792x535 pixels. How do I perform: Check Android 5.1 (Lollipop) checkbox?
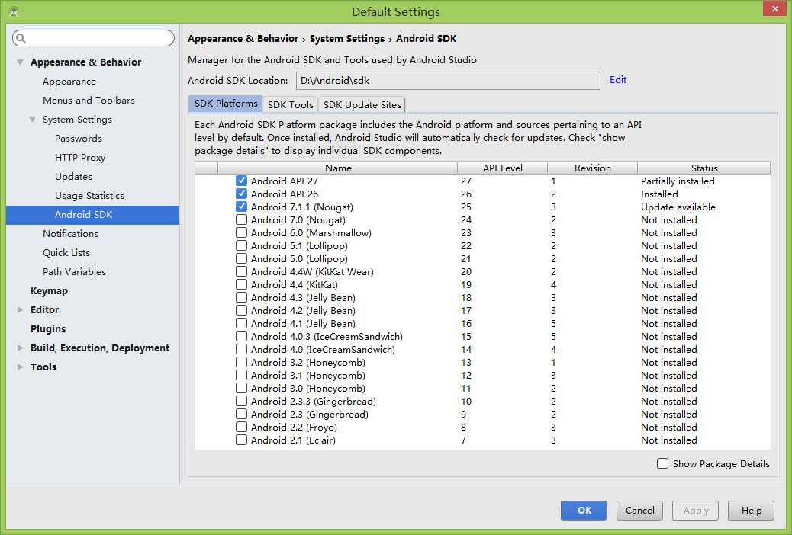[241, 246]
